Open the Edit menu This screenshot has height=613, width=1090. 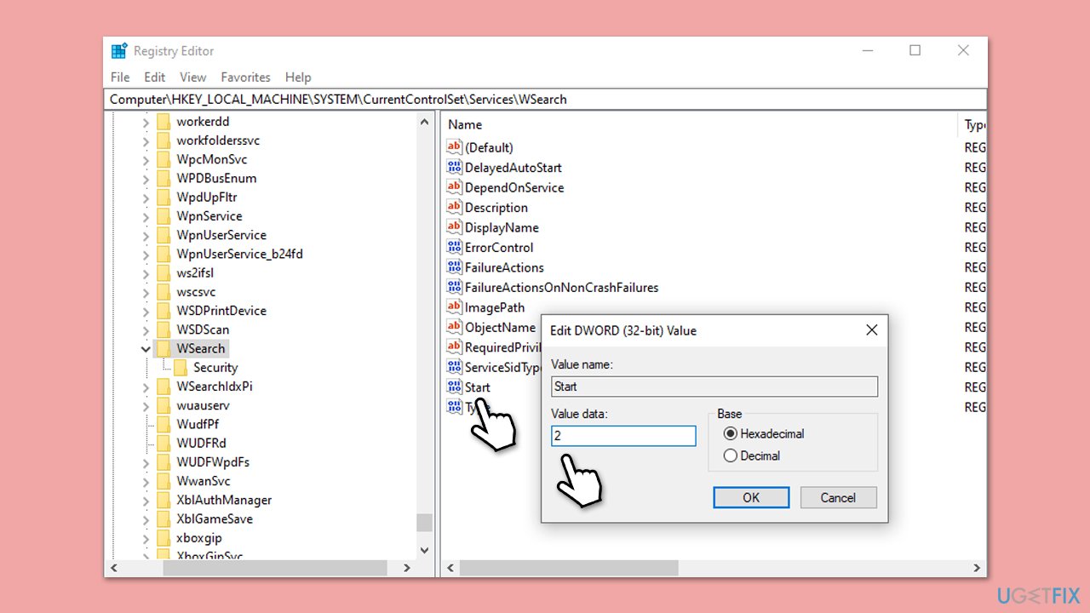point(155,77)
